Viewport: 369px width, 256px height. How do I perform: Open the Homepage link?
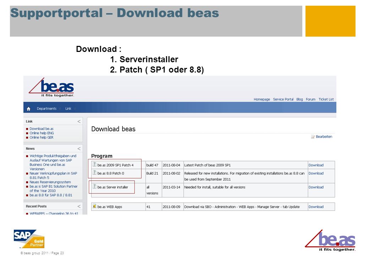262,100
